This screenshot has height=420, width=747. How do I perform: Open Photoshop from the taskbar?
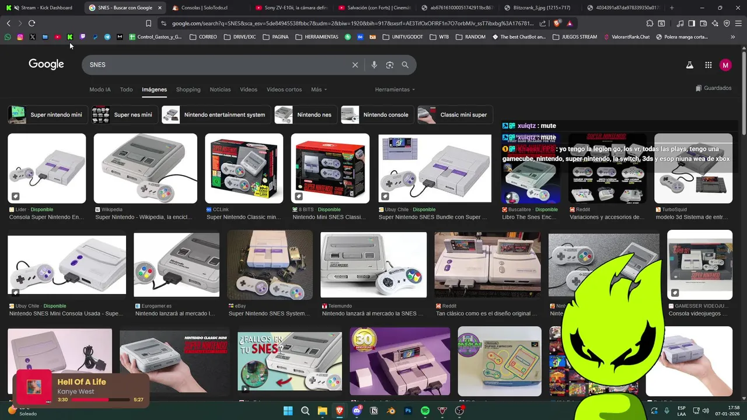[408, 411]
